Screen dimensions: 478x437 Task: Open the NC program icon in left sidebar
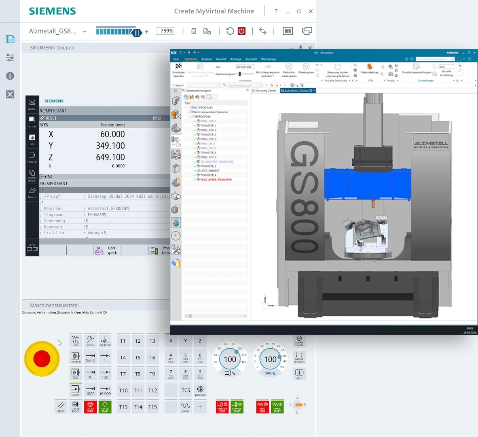[x=10, y=39]
